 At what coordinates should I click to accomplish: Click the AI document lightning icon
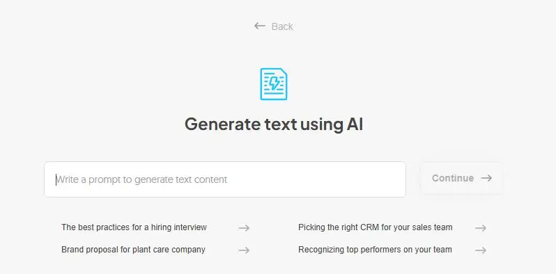pos(273,84)
